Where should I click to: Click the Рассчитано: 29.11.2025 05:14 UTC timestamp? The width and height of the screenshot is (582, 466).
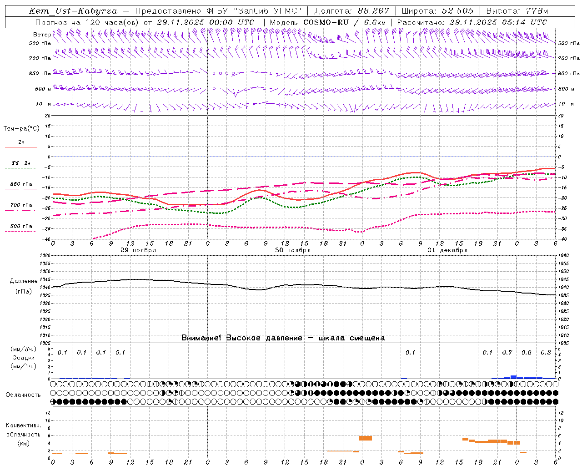472,22
